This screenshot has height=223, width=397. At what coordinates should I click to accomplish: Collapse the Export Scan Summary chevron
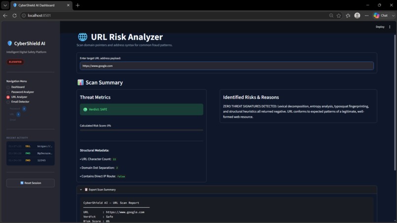coord(81,190)
